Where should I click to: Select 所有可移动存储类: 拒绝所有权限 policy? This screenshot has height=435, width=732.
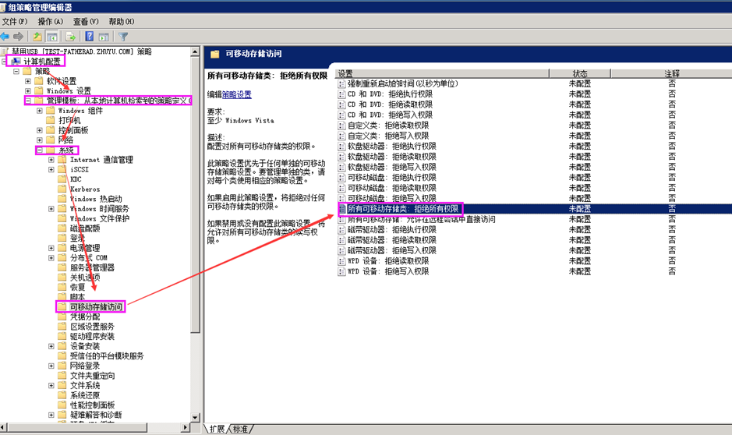403,209
